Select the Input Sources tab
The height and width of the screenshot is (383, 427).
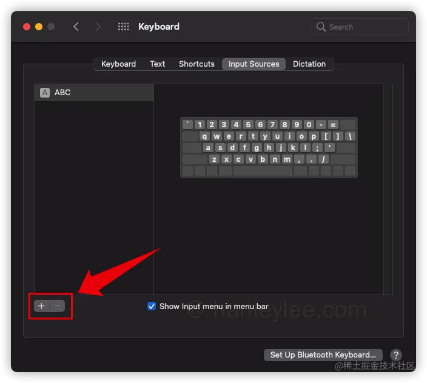(x=254, y=64)
